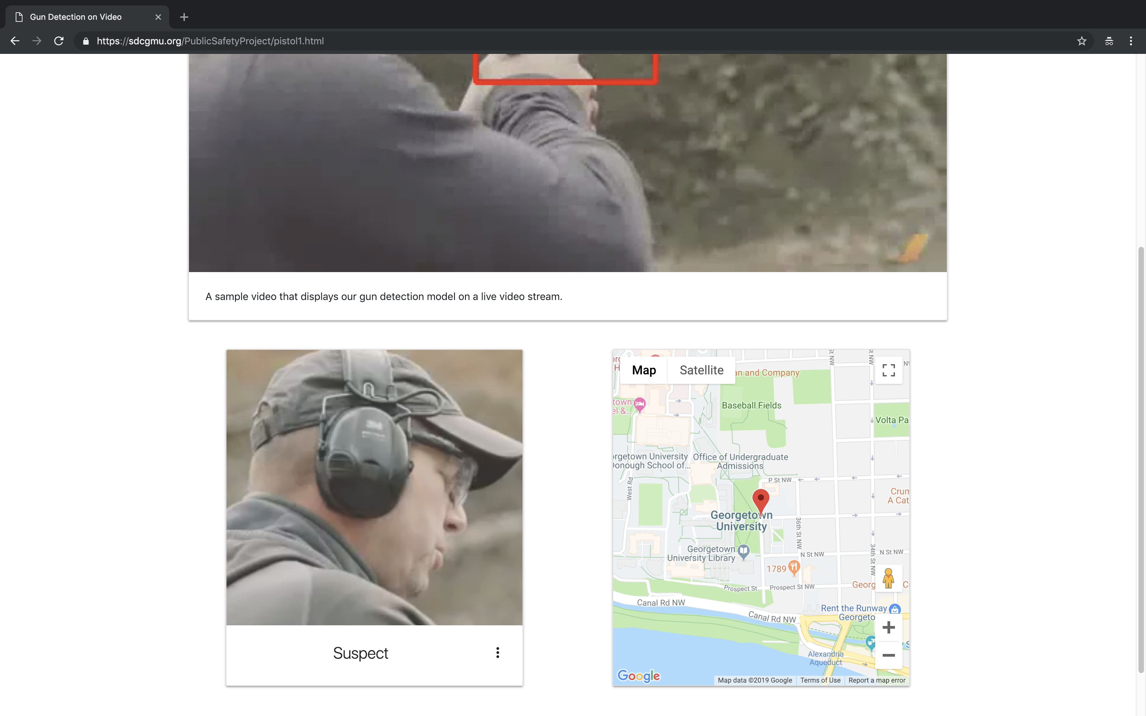Screen dimensions: 1146x716
Task: Zoom out on the map
Action: click(888, 655)
